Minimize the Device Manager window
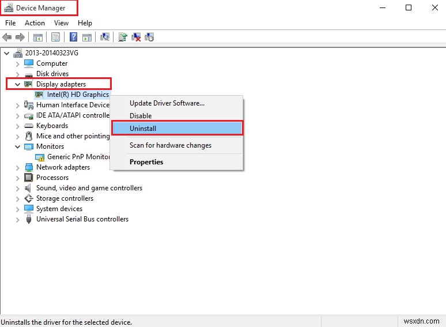 [x=383, y=7]
